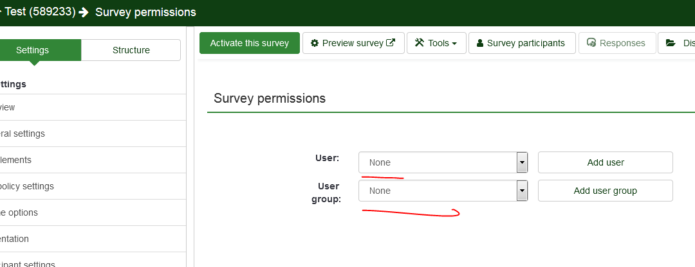
Task: Click the gear icon on Preview survey
Action: coord(315,43)
